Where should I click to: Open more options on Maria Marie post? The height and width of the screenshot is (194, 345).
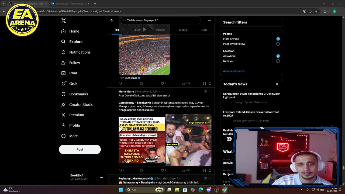tap(210, 92)
